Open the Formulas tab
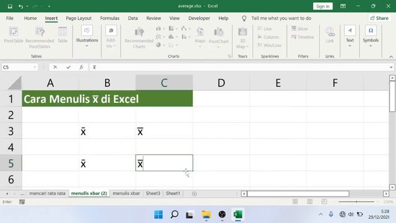396x223 pixels. (x=110, y=18)
